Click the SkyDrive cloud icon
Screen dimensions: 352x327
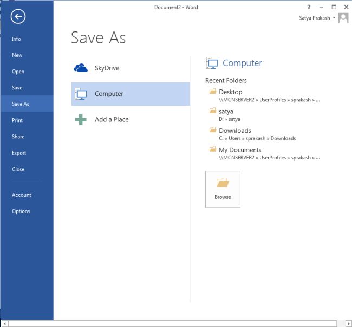81,68
